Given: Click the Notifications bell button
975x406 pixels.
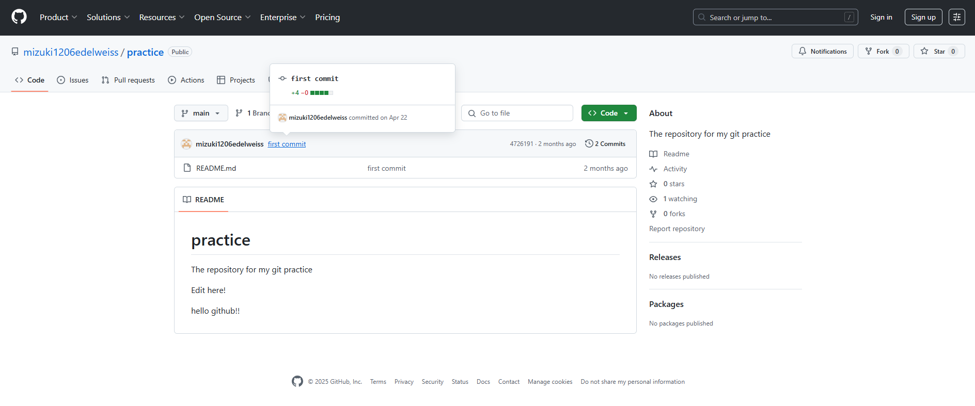Looking at the screenshot, I should pos(822,51).
